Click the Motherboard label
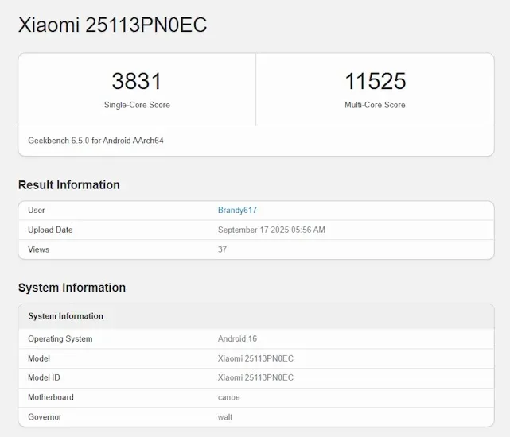Screen dimensions: 510x437 tap(51, 397)
